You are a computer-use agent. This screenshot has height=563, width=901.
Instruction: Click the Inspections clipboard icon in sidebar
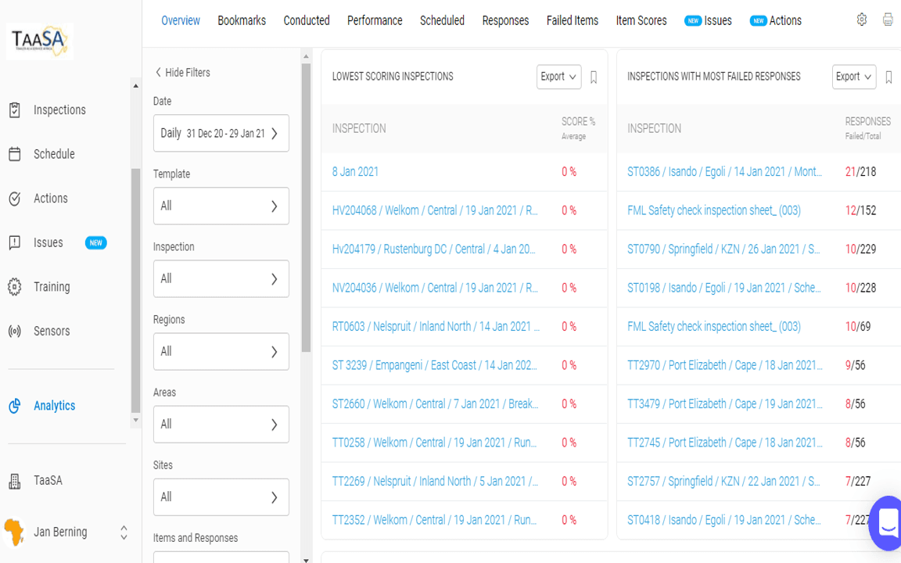tap(15, 110)
